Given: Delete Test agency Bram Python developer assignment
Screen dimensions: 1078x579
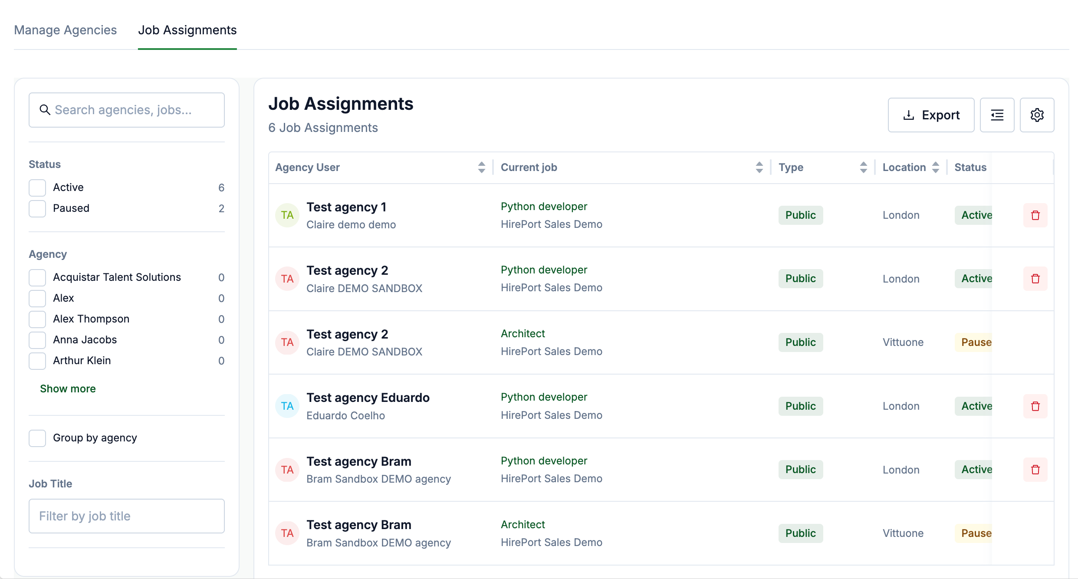Looking at the screenshot, I should click(1035, 470).
